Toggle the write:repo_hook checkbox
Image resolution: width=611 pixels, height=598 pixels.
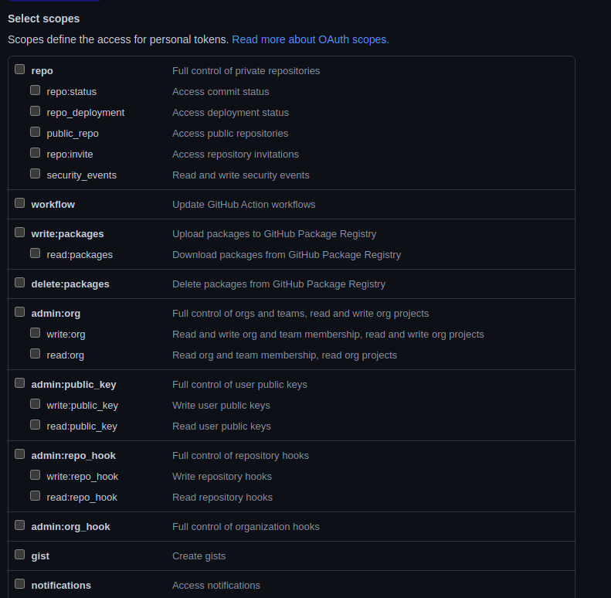point(36,475)
